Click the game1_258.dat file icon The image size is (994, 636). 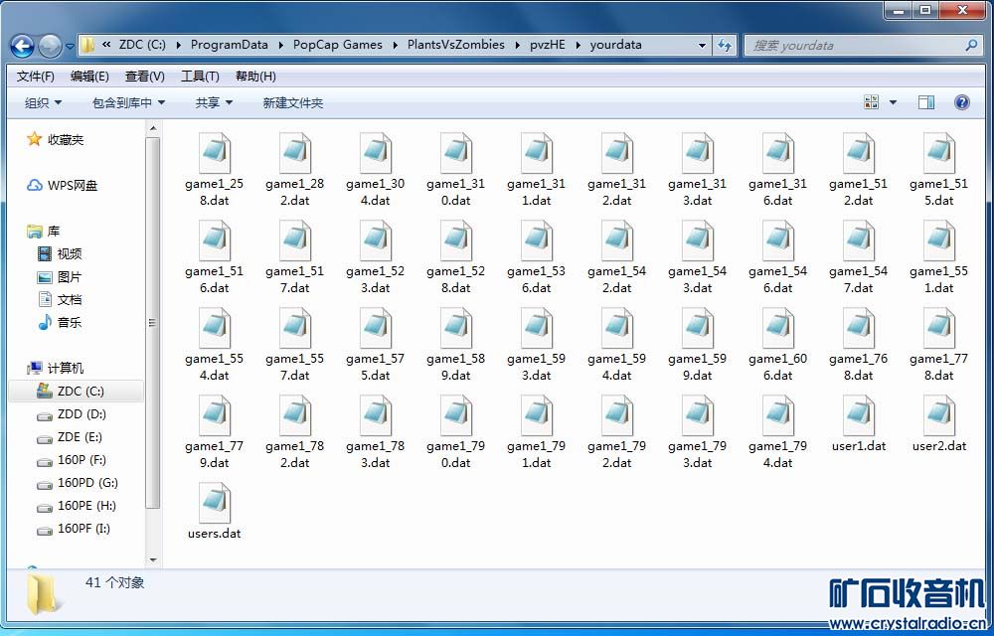tap(214, 154)
